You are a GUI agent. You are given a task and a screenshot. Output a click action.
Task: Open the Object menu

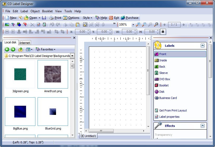pos(35,11)
